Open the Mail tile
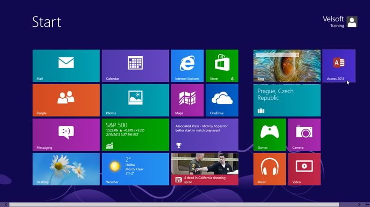The image size is (370, 207). pos(66,66)
